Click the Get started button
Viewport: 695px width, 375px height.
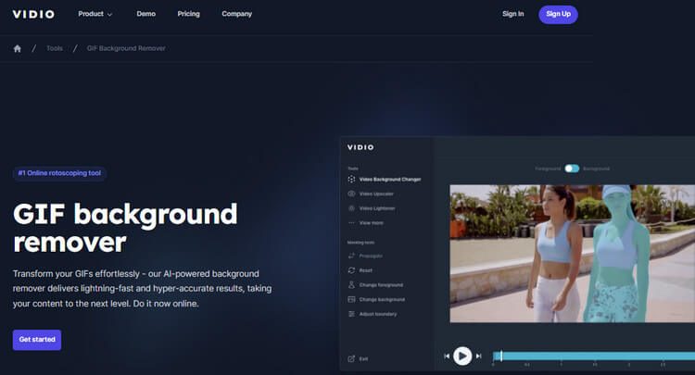(37, 340)
